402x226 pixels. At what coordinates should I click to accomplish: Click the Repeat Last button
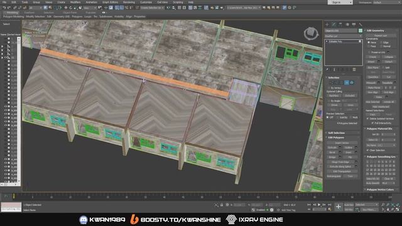coord(381,36)
